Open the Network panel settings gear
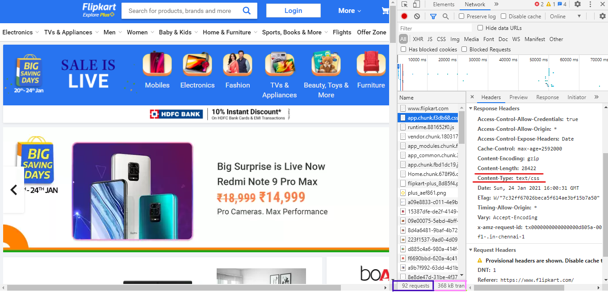The width and height of the screenshot is (608, 292). tap(603, 17)
